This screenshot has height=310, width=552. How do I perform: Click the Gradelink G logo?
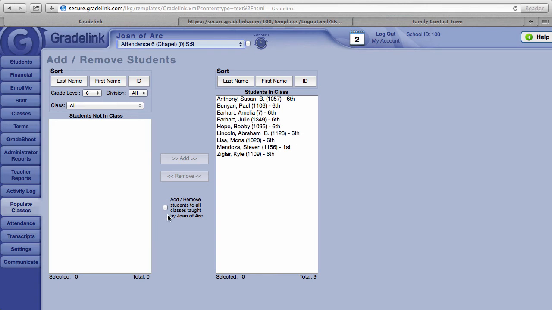22,41
